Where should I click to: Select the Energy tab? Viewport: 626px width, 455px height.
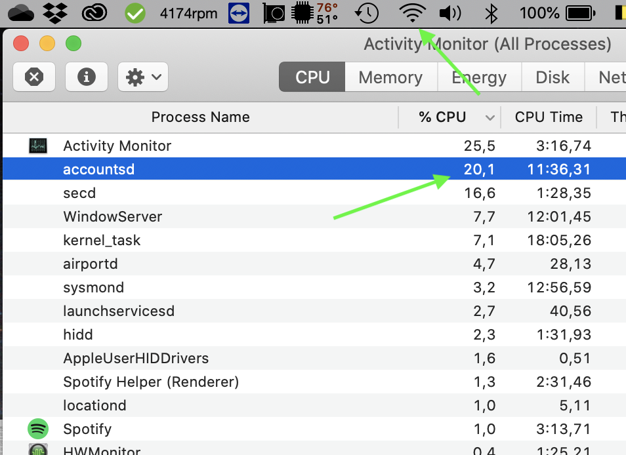pos(479,77)
